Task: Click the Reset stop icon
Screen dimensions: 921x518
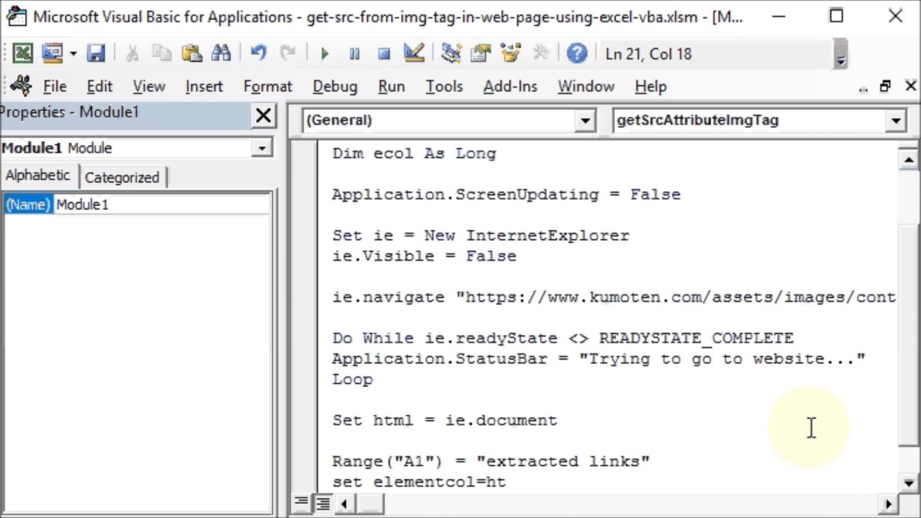Action: 384,53
